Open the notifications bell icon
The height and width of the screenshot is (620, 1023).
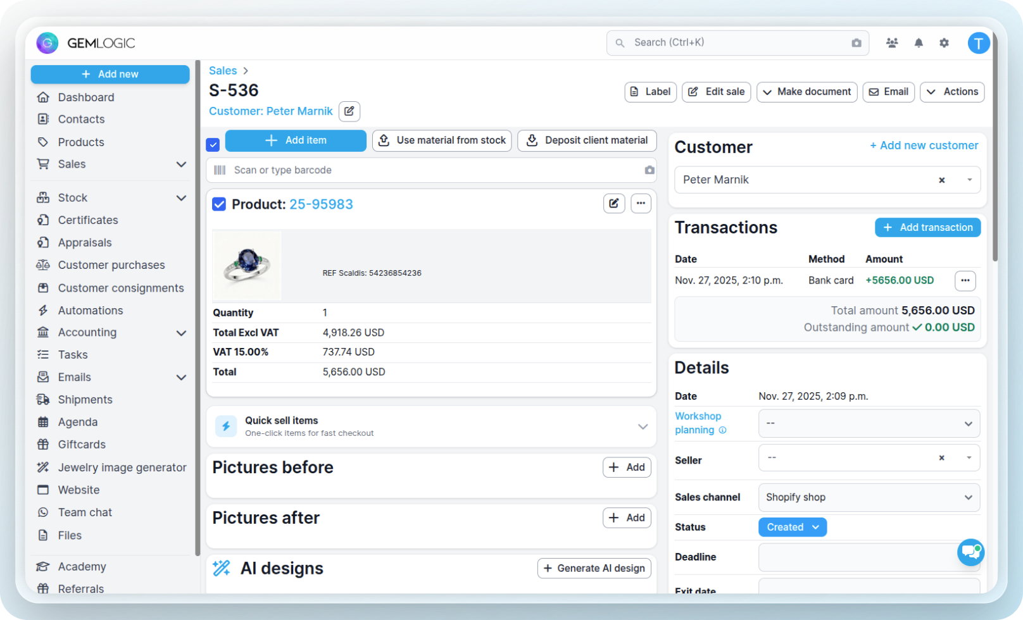(x=919, y=42)
